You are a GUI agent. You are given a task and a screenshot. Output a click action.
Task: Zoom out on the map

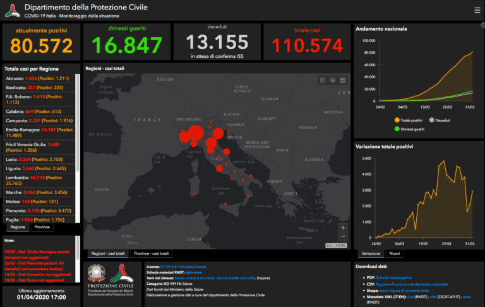click(343, 237)
